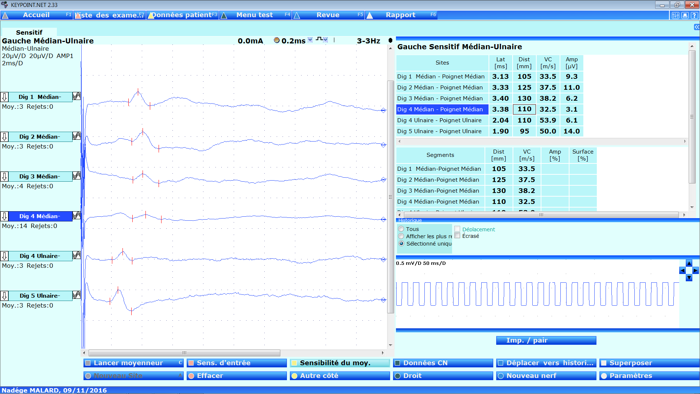700x394 pixels.
Task: Open the mixer settings icon in top bar
Action: coord(676,15)
